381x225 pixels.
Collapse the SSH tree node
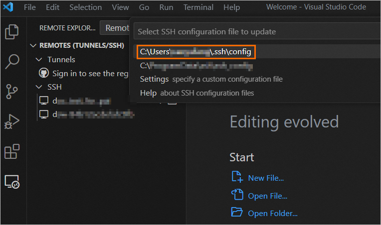pos(39,87)
